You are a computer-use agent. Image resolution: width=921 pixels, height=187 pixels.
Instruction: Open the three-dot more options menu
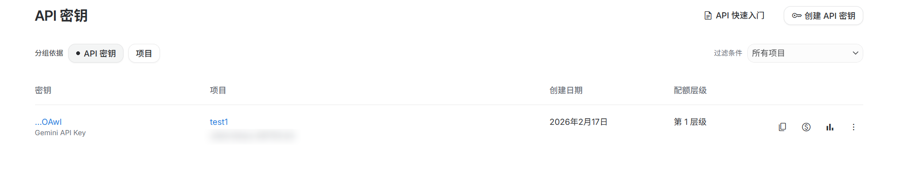pyautogui.click(x=853, y=127)
